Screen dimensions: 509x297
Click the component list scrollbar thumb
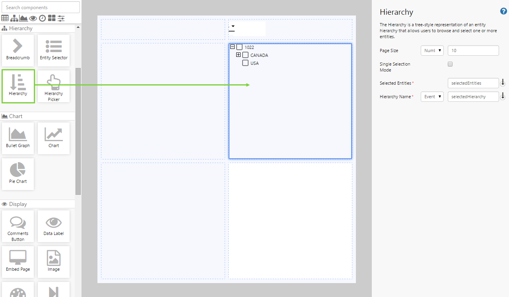click(x=78, y=131)
